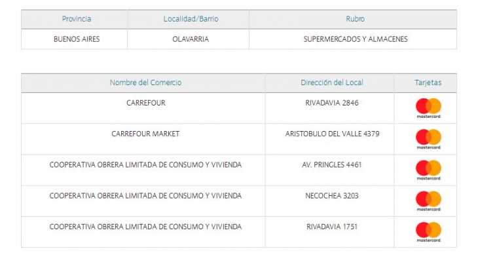The width and height of the screenshot is (478, 262).
Task: Click the Nombre del Comercio header
Action: pos(145,83)
